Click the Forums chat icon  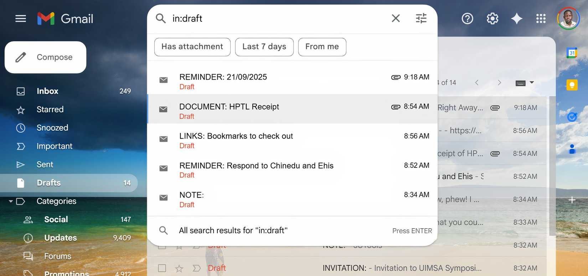pyautogui.click(x=28, y=256)
